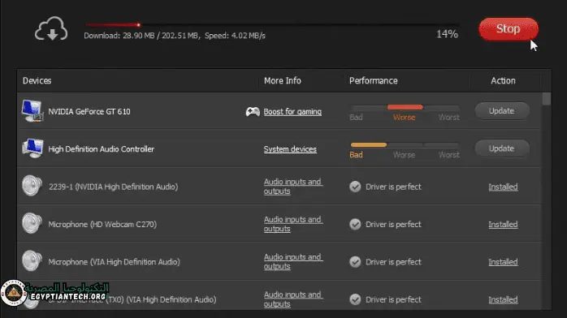
Task: Click the NVIDIA GT 610 performance bar showing Worse
Action: [x=405, y=107]
